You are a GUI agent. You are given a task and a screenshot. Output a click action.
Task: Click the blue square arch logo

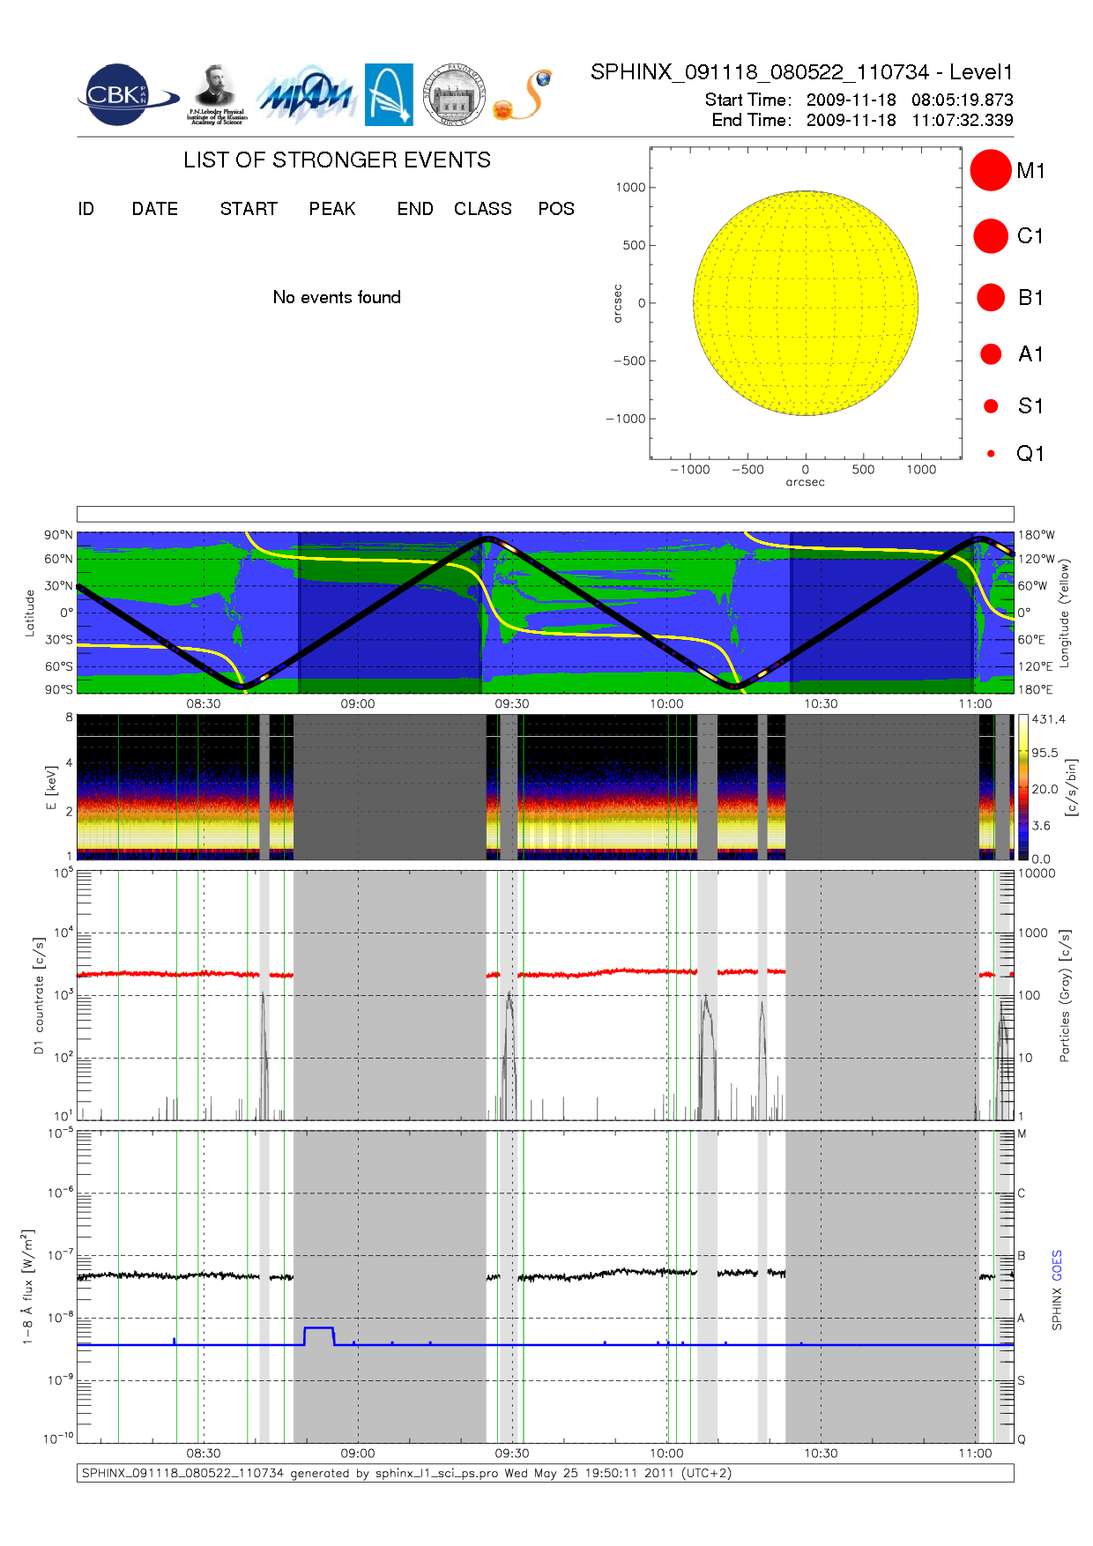389,94
